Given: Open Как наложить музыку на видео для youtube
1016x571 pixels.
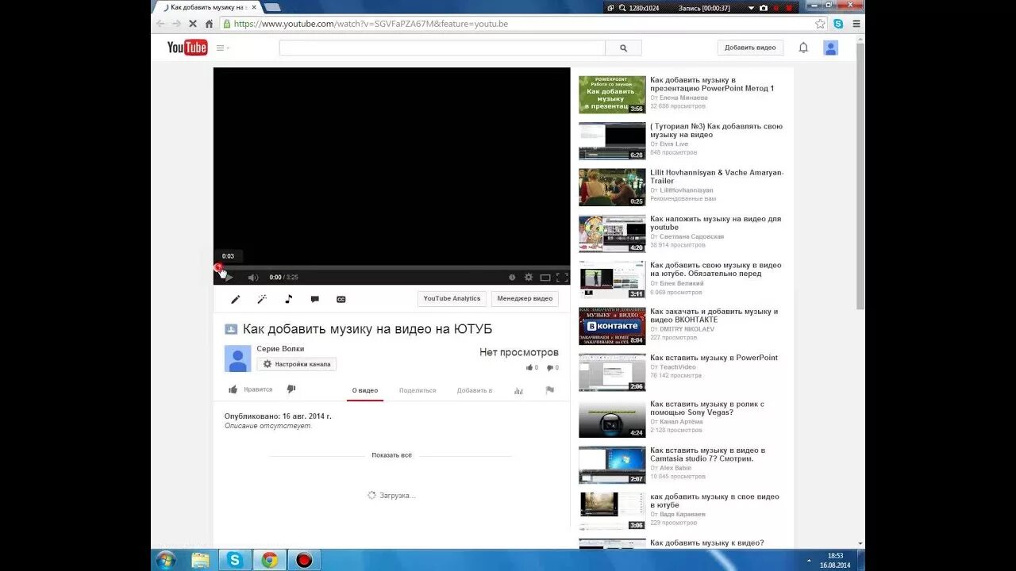Looking at the screenshot, I should 715,223.
